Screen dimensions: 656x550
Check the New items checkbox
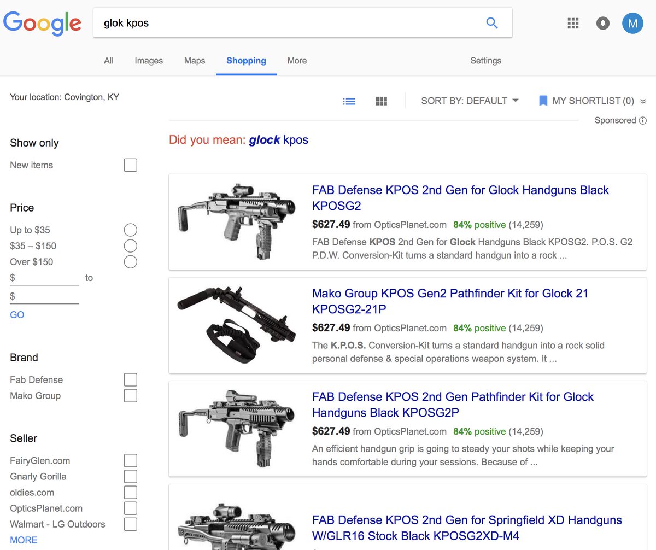click(130, 165)
